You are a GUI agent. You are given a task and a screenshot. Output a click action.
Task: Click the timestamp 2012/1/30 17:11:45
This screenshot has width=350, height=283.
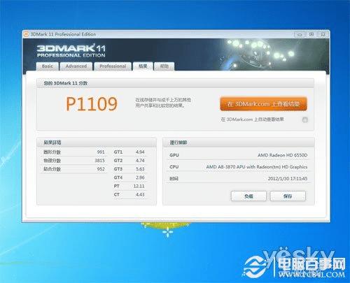(288, 179)
